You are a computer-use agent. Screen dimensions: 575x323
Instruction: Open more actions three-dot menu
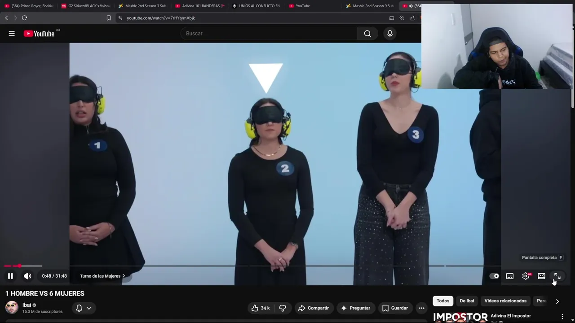click(421, 308)
